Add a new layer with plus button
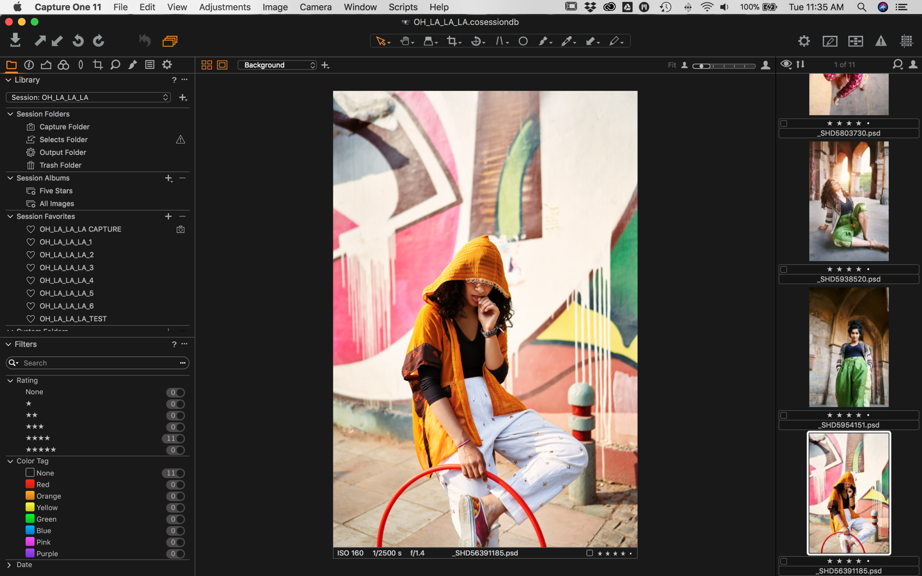 325,66
